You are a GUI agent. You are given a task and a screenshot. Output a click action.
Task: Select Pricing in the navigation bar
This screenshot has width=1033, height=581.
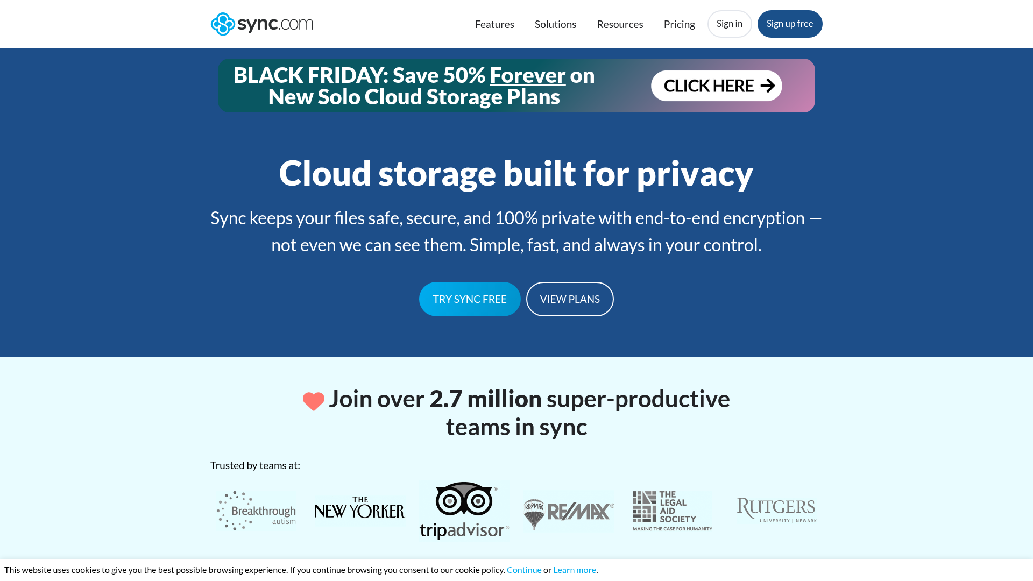tap(679, 24)
